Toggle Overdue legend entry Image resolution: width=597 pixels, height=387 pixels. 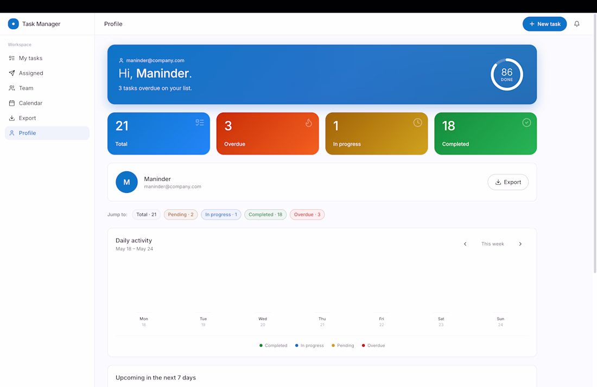click(x=373, y=346)
